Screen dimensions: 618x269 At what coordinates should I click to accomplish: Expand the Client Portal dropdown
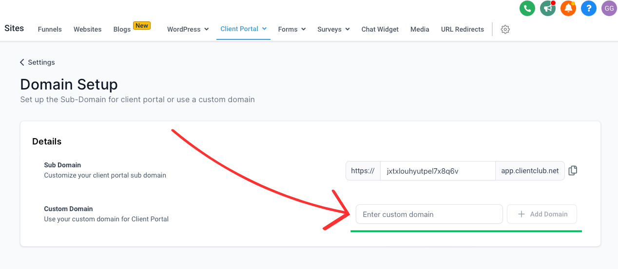pos(243,29)
